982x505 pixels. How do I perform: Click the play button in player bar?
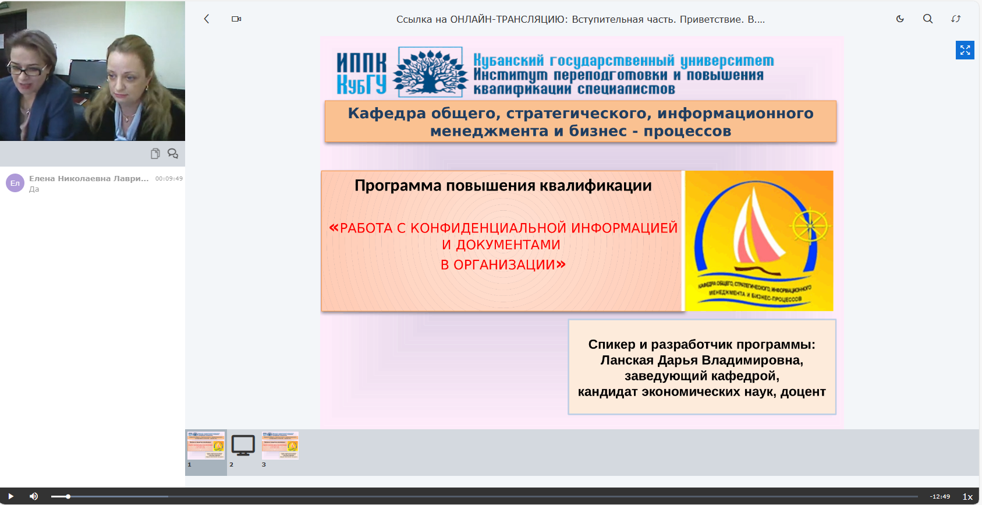[10, 496]
